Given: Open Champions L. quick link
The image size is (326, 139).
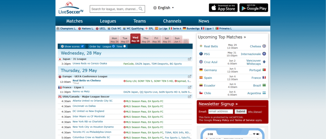Looking at the screenshot, I should click(x=66, y=28).
